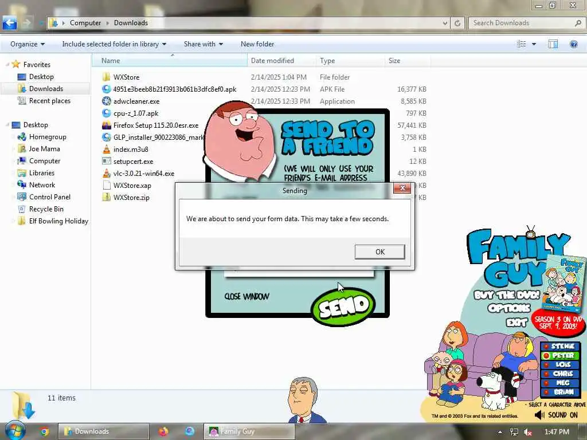Collapse the Favorites group
The width and height of the screenshot is (587, 440).
(7, 65)
